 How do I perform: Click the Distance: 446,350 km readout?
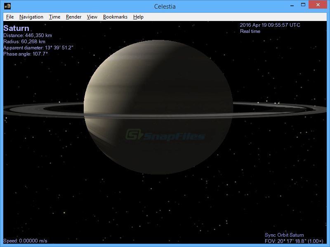pos(28,35)
